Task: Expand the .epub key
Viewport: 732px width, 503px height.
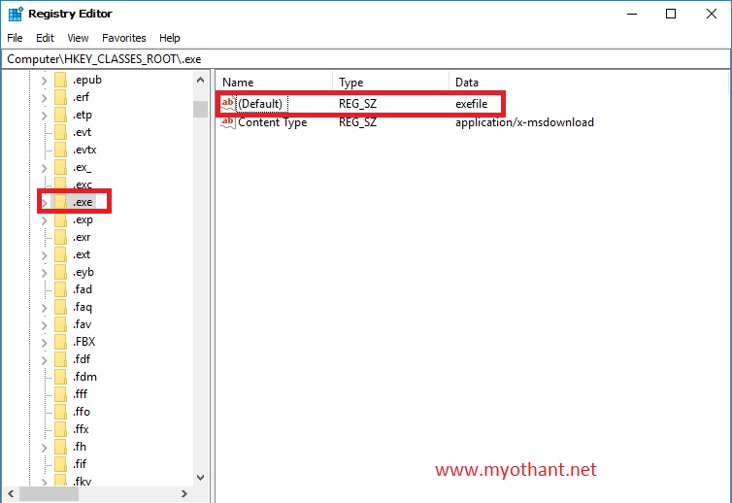Action: pos(44,81)
